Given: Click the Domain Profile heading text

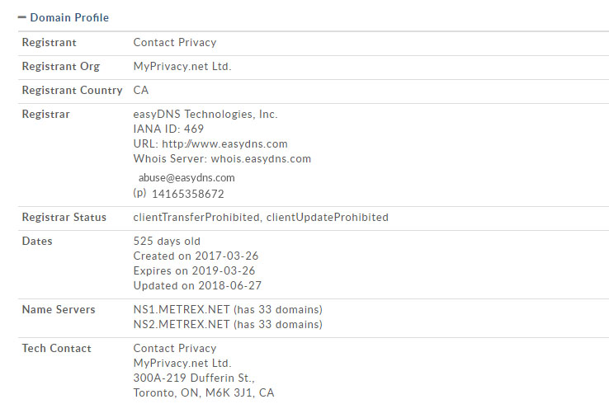Looking at the screenshot, I should point(69,17).
